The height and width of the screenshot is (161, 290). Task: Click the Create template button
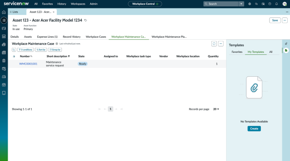(x=254, y=129)
